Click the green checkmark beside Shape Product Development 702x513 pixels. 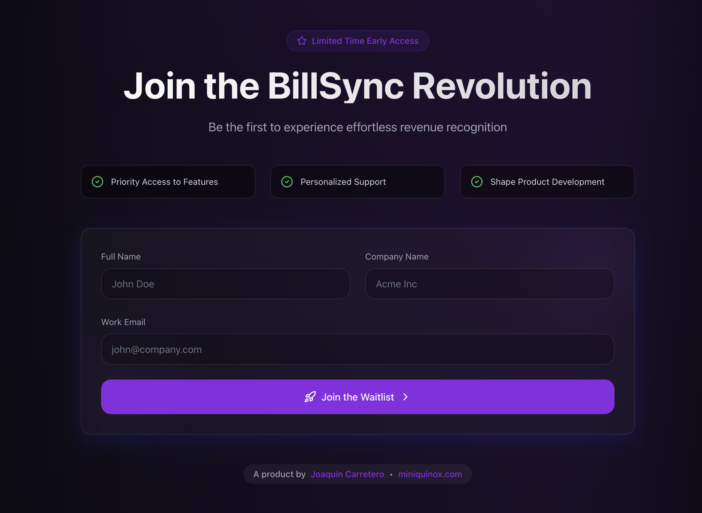tap(477, 182)
